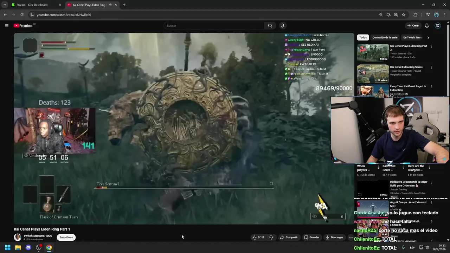Select the De Twitch Streams chip
450x253 pixels.
pos(412,38)
